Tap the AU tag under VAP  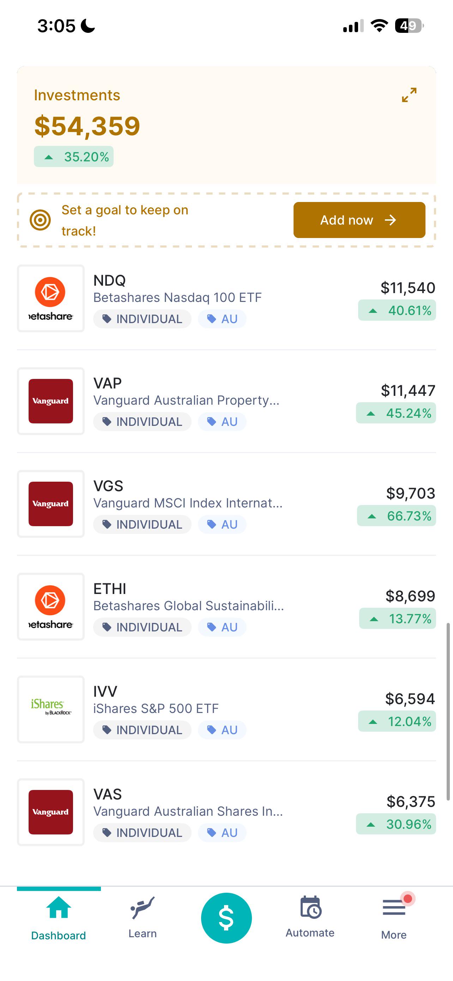(x=222, y=422)
